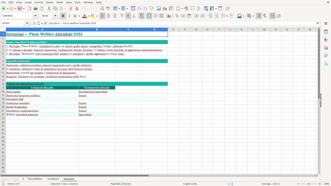Image resolution: width=331 pixels, height=186 pixels.
Task: Apply the yellow Background Color swatch
Action: point(93,16)
